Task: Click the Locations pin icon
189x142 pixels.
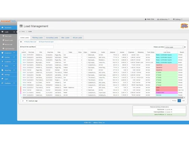Action: coord(2,61)
